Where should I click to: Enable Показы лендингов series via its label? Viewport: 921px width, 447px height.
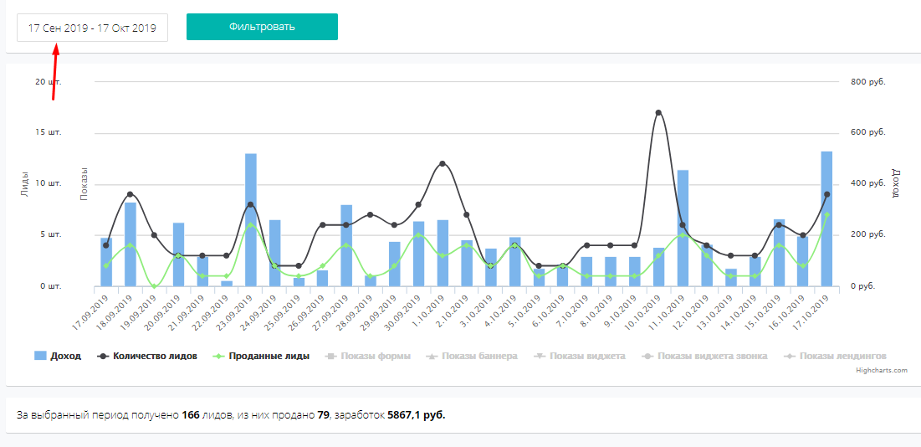tap(843, 356)
